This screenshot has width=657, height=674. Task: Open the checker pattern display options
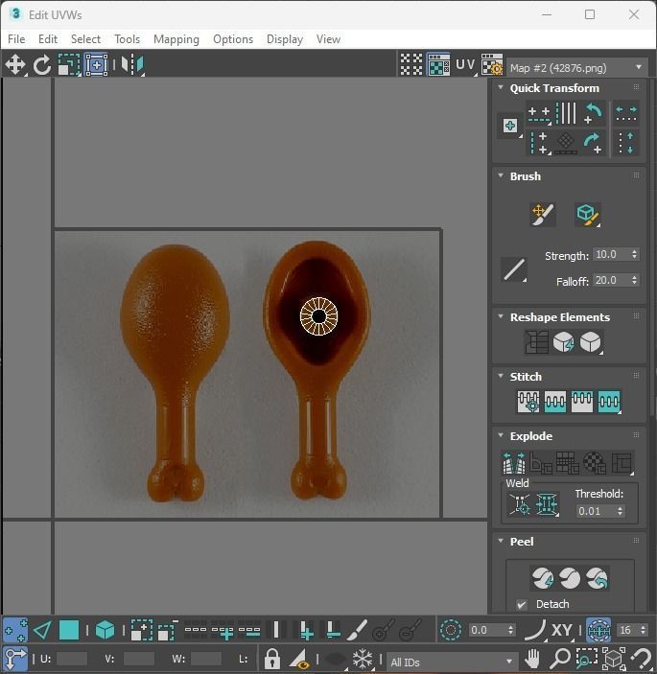[x=411, y=64]
